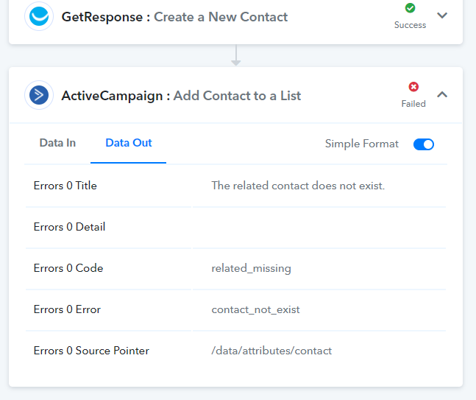The width and height of the screenshot is (476, 400).
Task: Select the contact_not_exist error value
Action: click(x=255, y=309)
